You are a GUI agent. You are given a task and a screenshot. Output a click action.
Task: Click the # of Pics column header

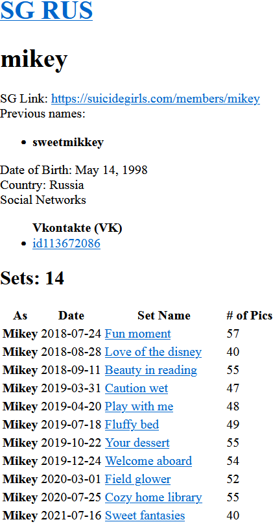coord(249,316)
